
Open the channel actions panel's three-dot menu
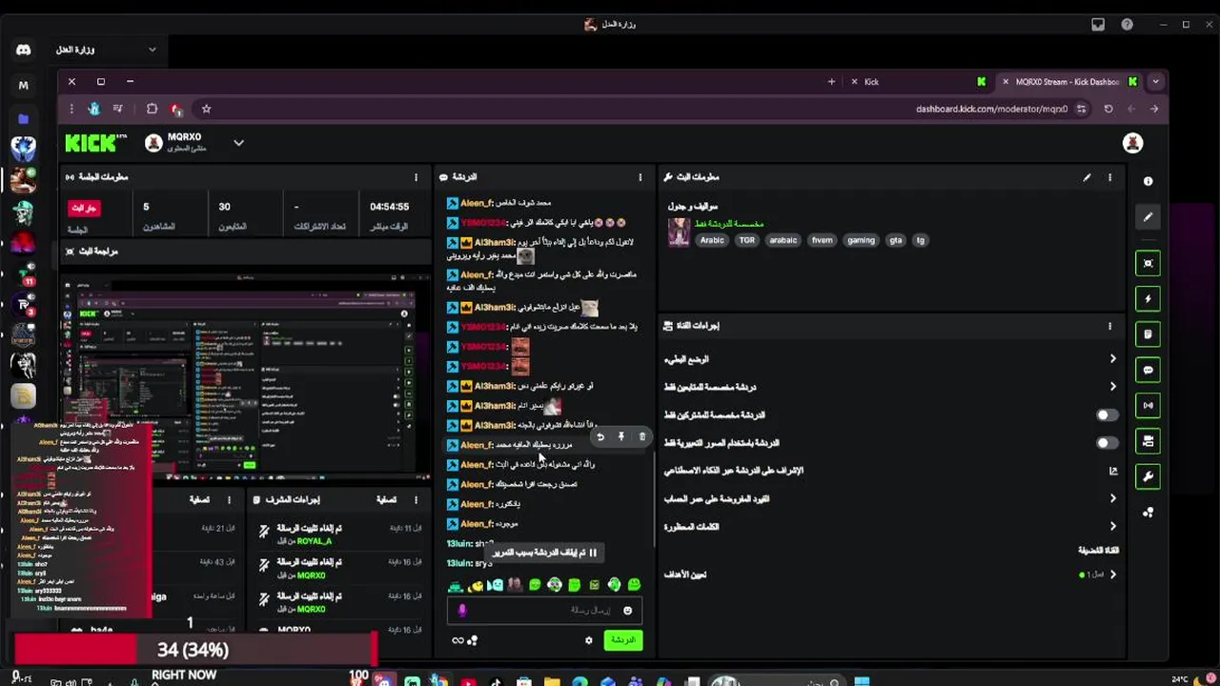coord(1109,326)
